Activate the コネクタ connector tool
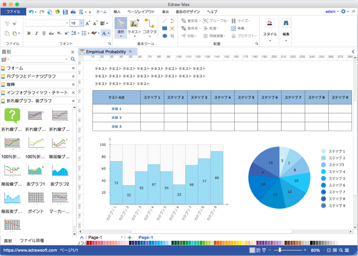 click(149, 26)
